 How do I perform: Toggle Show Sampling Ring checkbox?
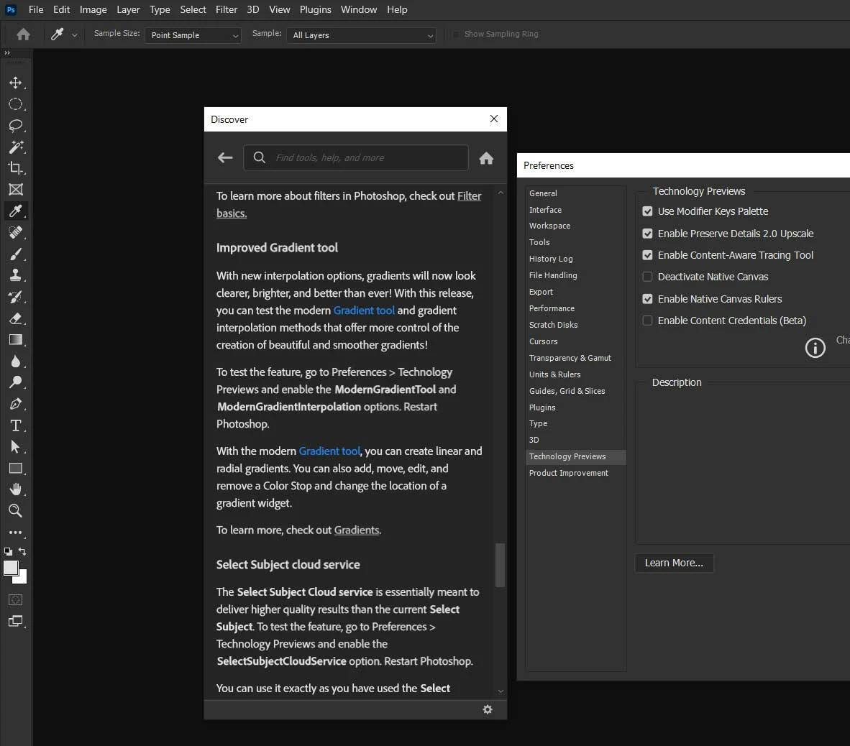[x=456, y=34]
